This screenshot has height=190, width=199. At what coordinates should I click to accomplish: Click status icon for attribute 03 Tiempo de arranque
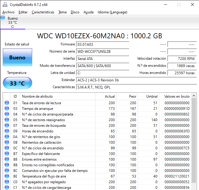(x=7, y=108)
